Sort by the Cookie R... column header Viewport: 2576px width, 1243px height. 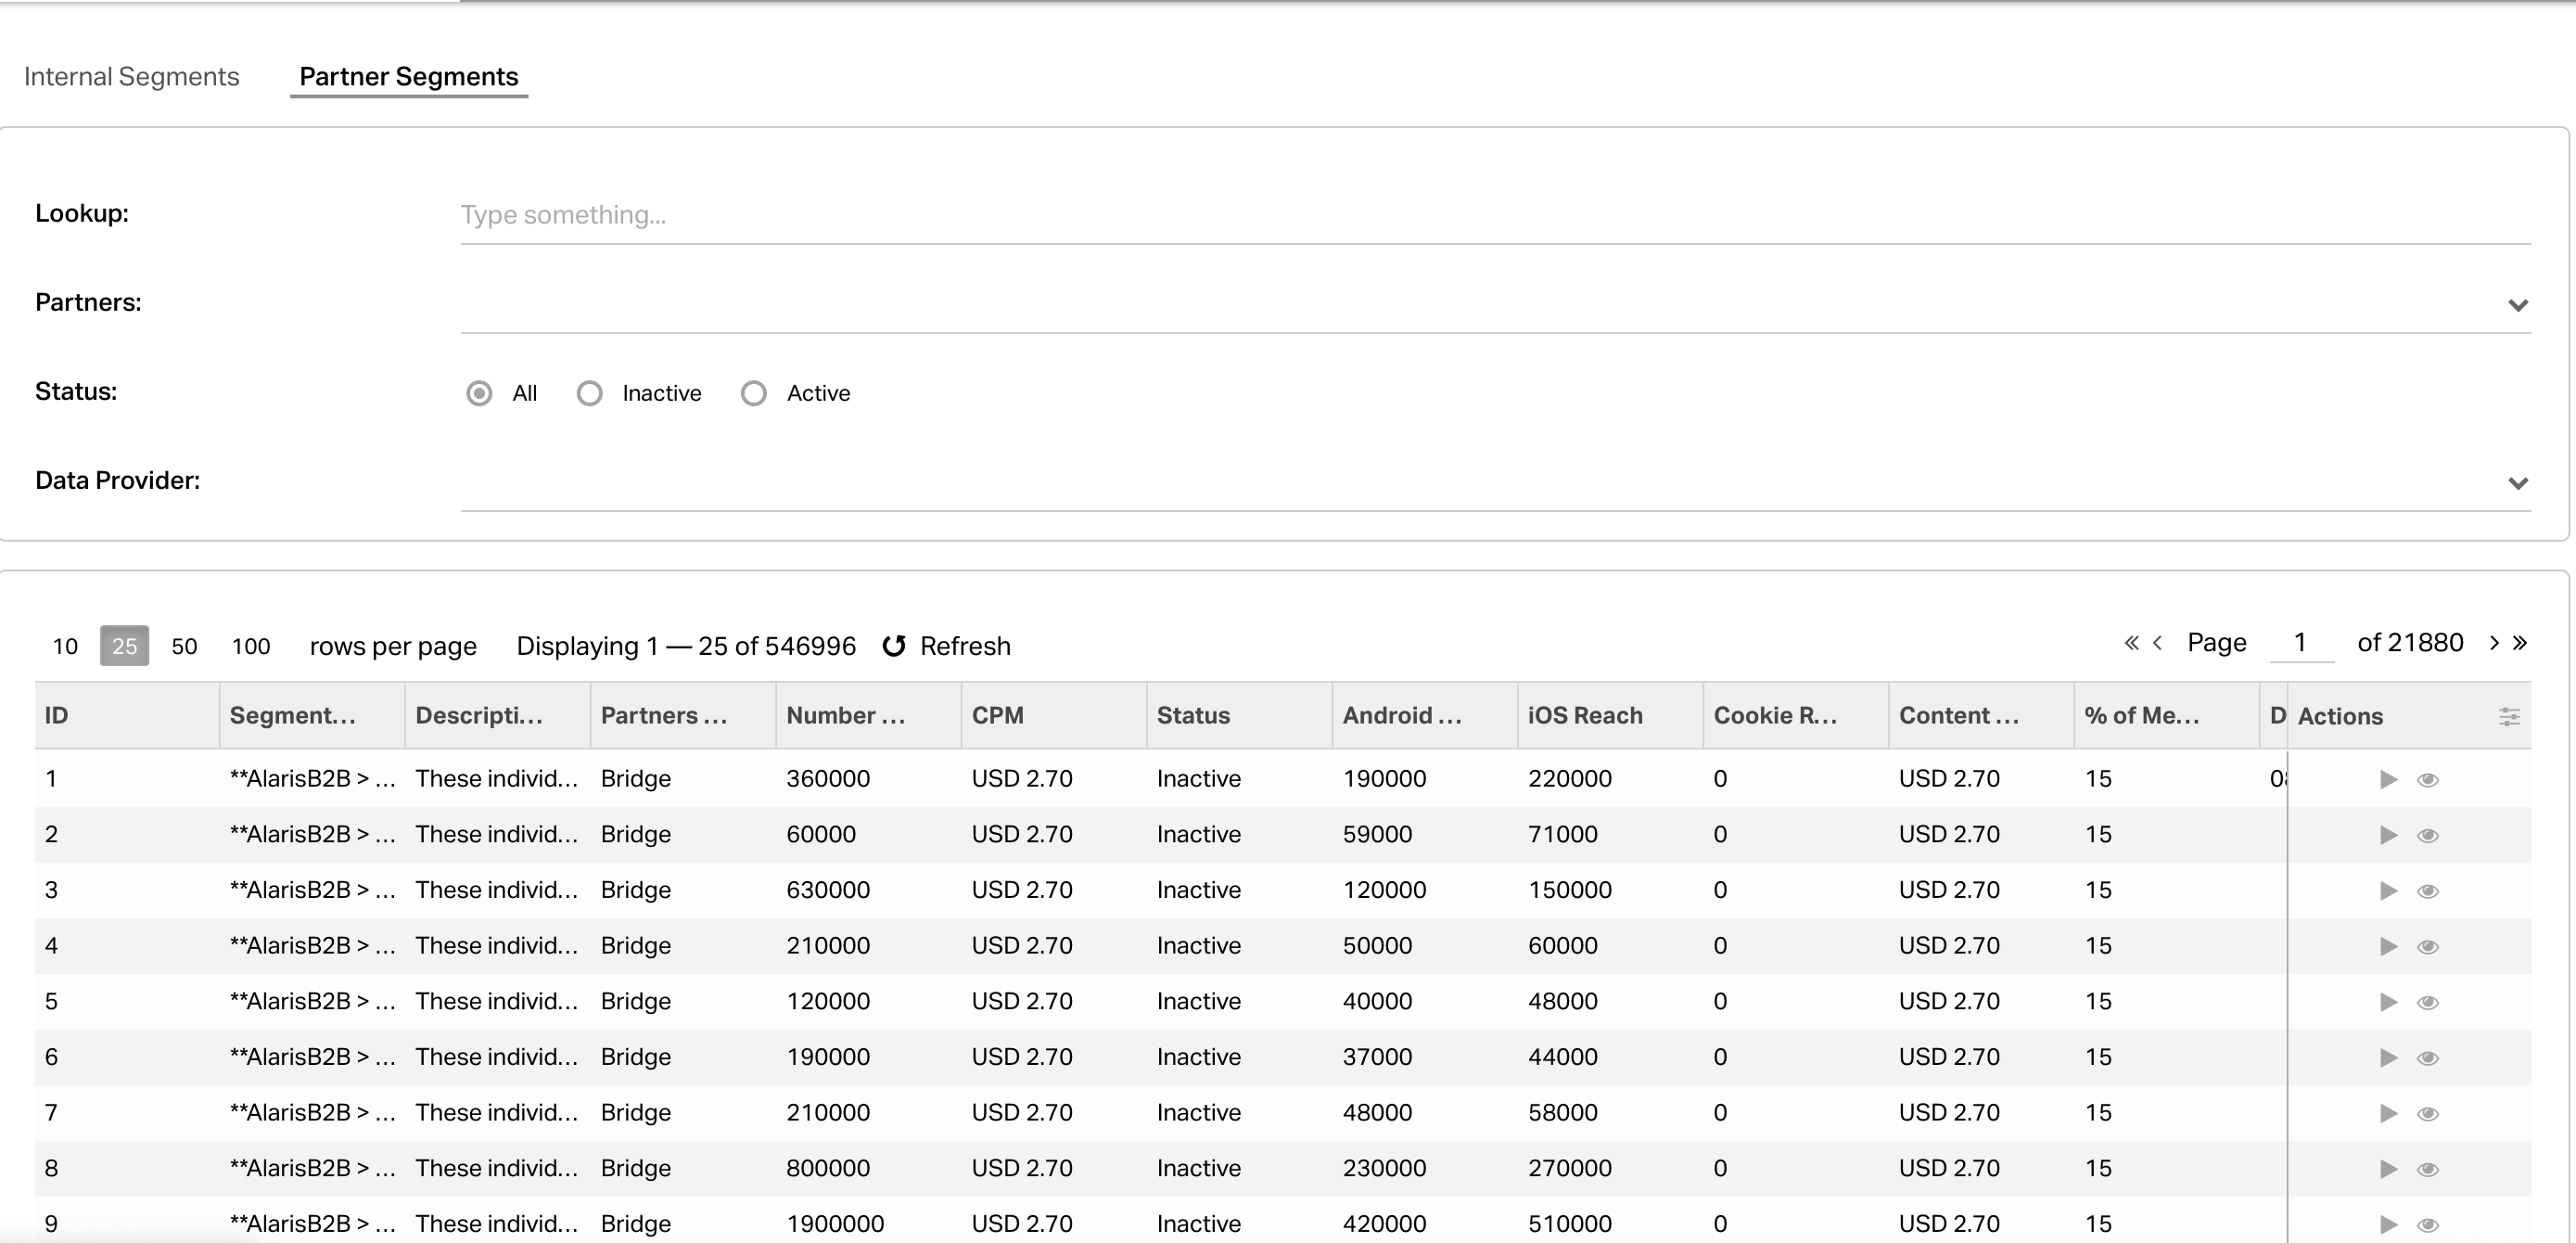tap(1796, 716)
